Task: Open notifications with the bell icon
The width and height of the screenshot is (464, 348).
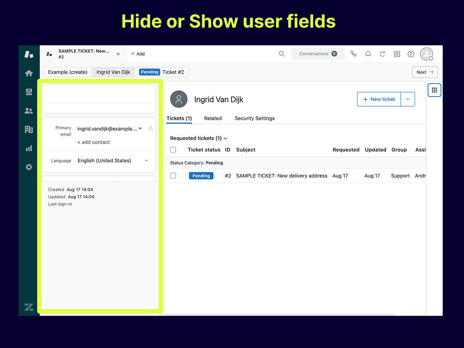Action: pyautogui.click(x=368, y=53)
